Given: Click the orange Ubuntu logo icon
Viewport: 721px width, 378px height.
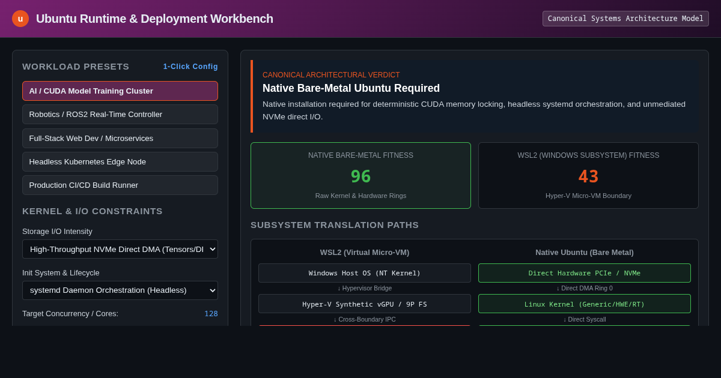Looking at the screenshot, I should tap(20, 19).
